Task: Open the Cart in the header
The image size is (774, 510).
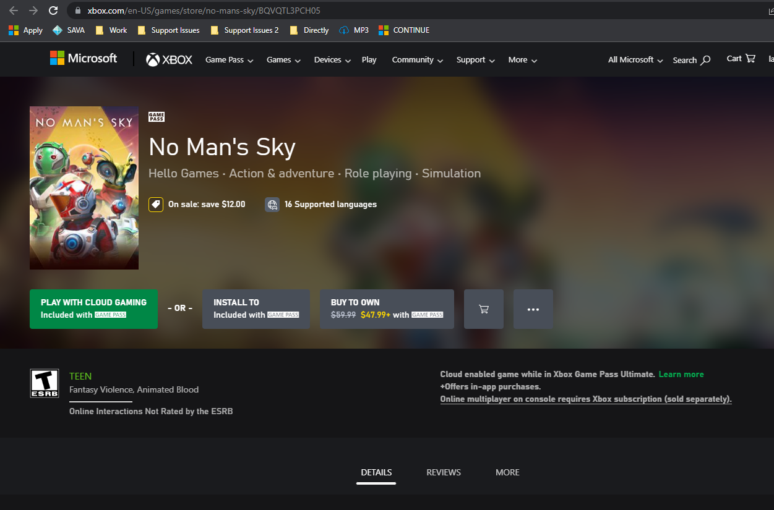Action: 741,59
